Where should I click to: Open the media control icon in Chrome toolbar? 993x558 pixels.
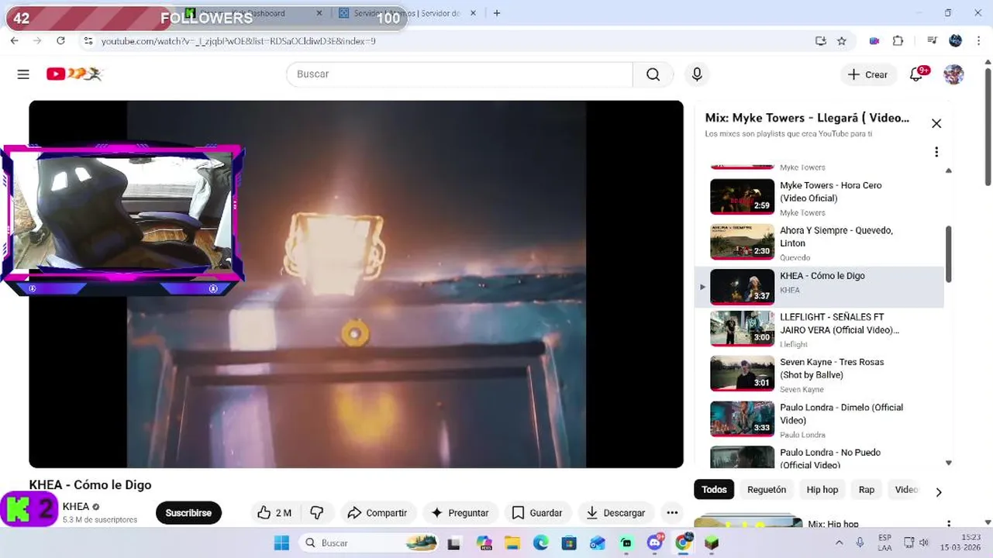click(932, 41)
